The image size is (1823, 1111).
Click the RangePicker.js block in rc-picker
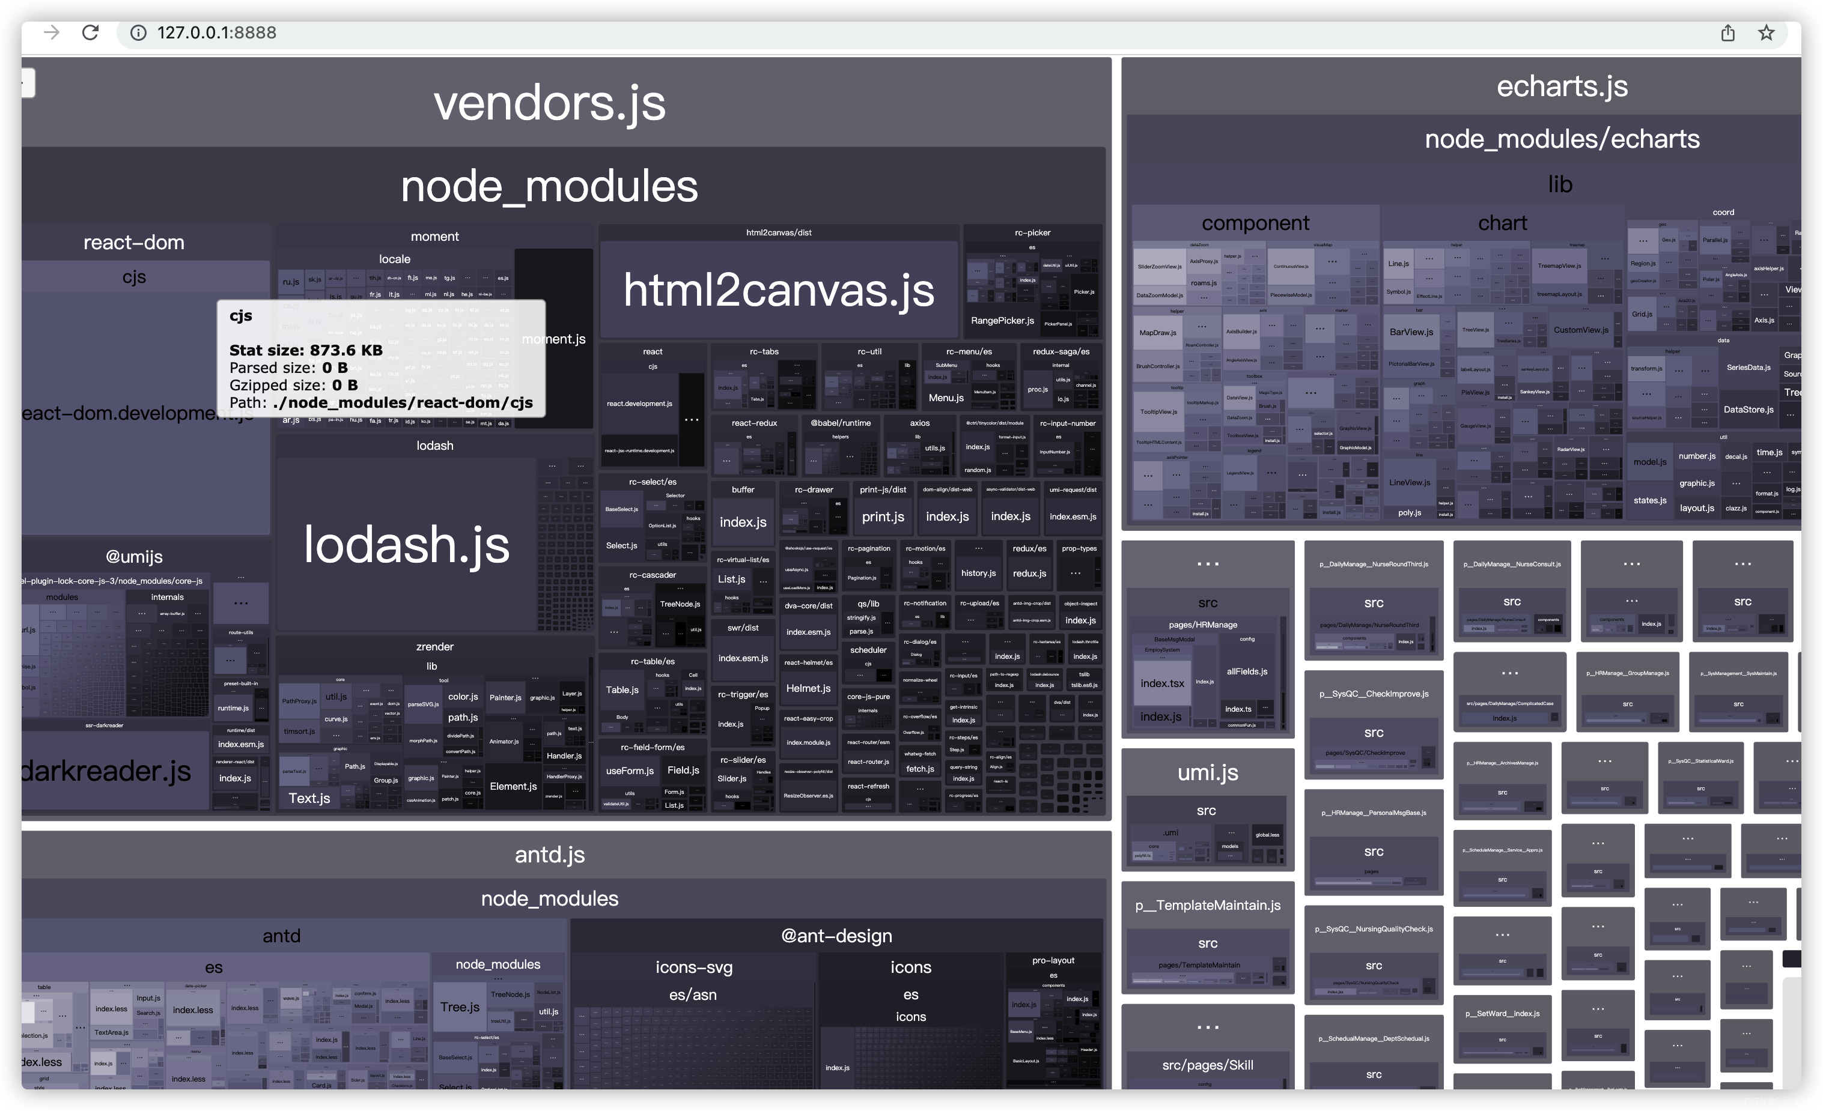pos(1002,320)
